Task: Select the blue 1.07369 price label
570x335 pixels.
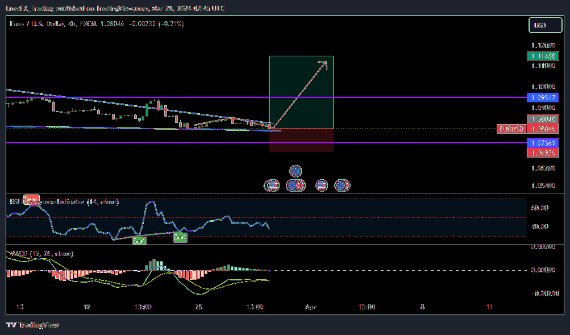Action: (x=542, y=143)
